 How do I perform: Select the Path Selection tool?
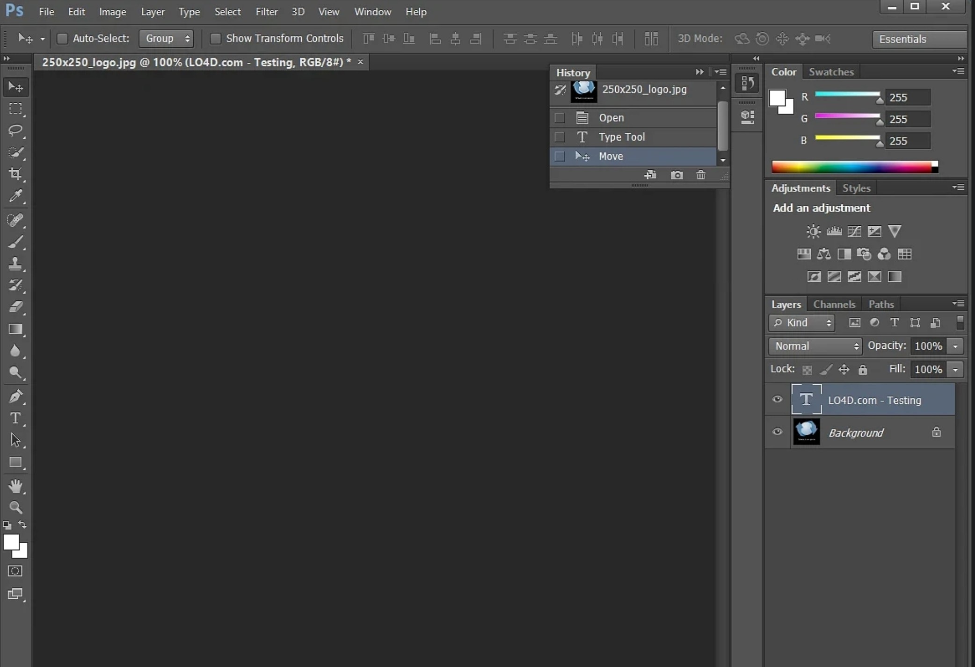pos(15,440)
